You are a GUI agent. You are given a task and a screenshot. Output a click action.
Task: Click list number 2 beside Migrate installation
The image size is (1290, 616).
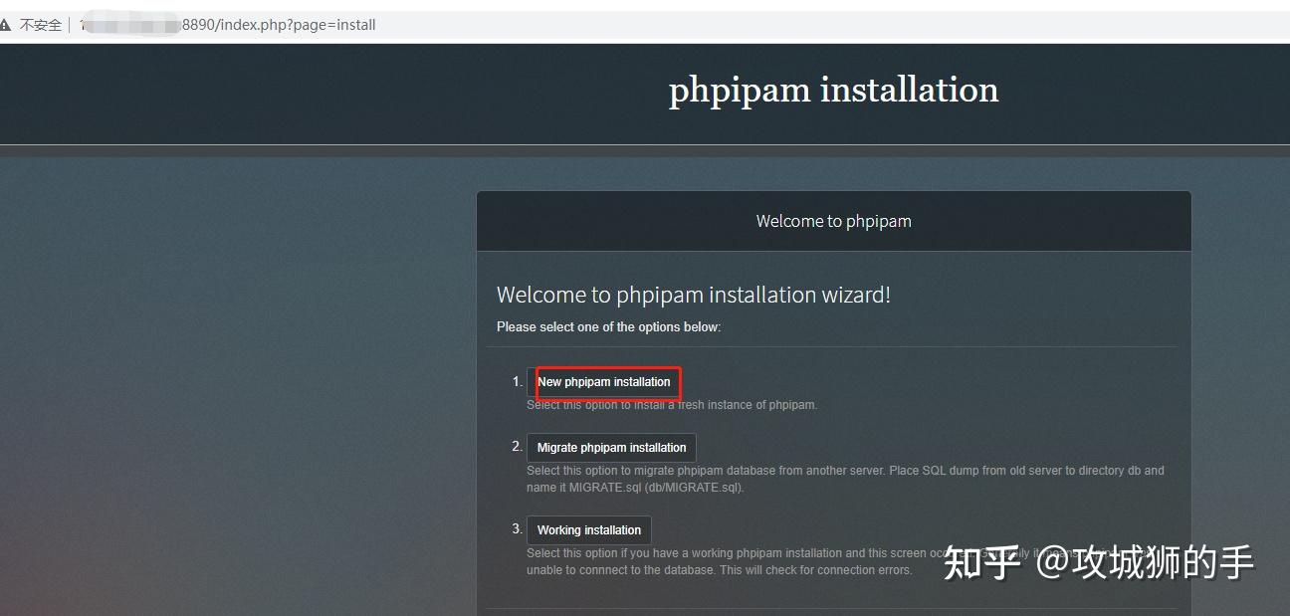517,446
